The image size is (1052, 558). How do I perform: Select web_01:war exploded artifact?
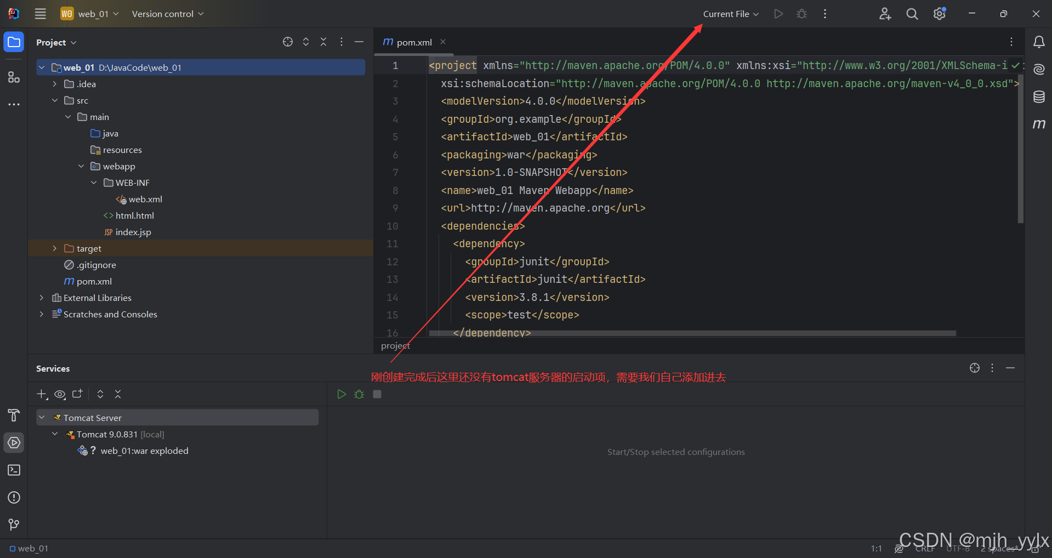[144, 451]
